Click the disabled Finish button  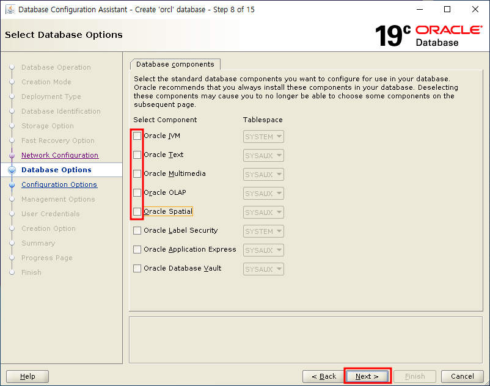(x=415, y=376)
